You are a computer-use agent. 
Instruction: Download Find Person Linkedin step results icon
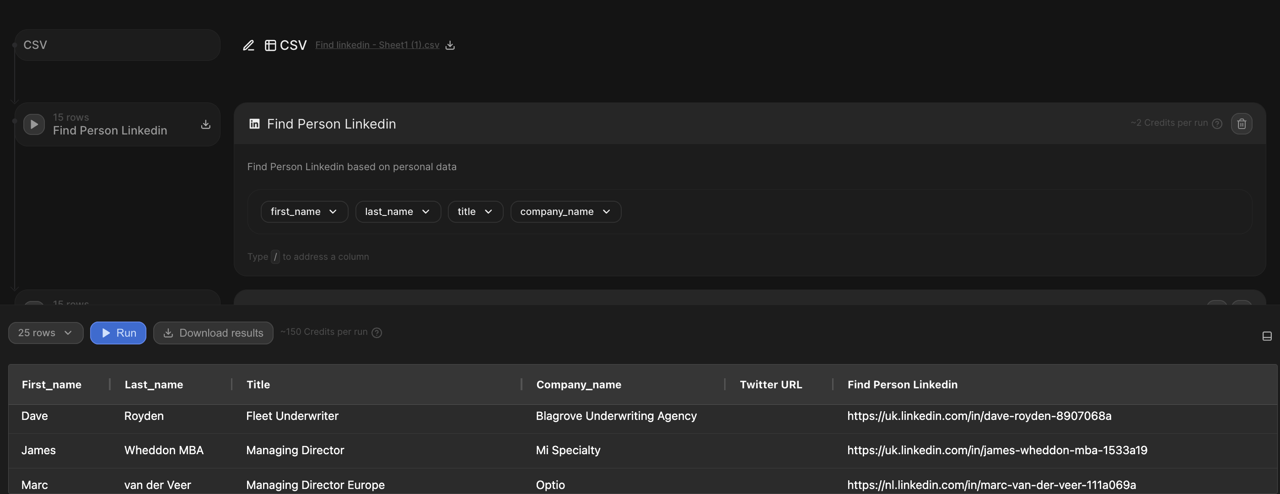[205, 124]
